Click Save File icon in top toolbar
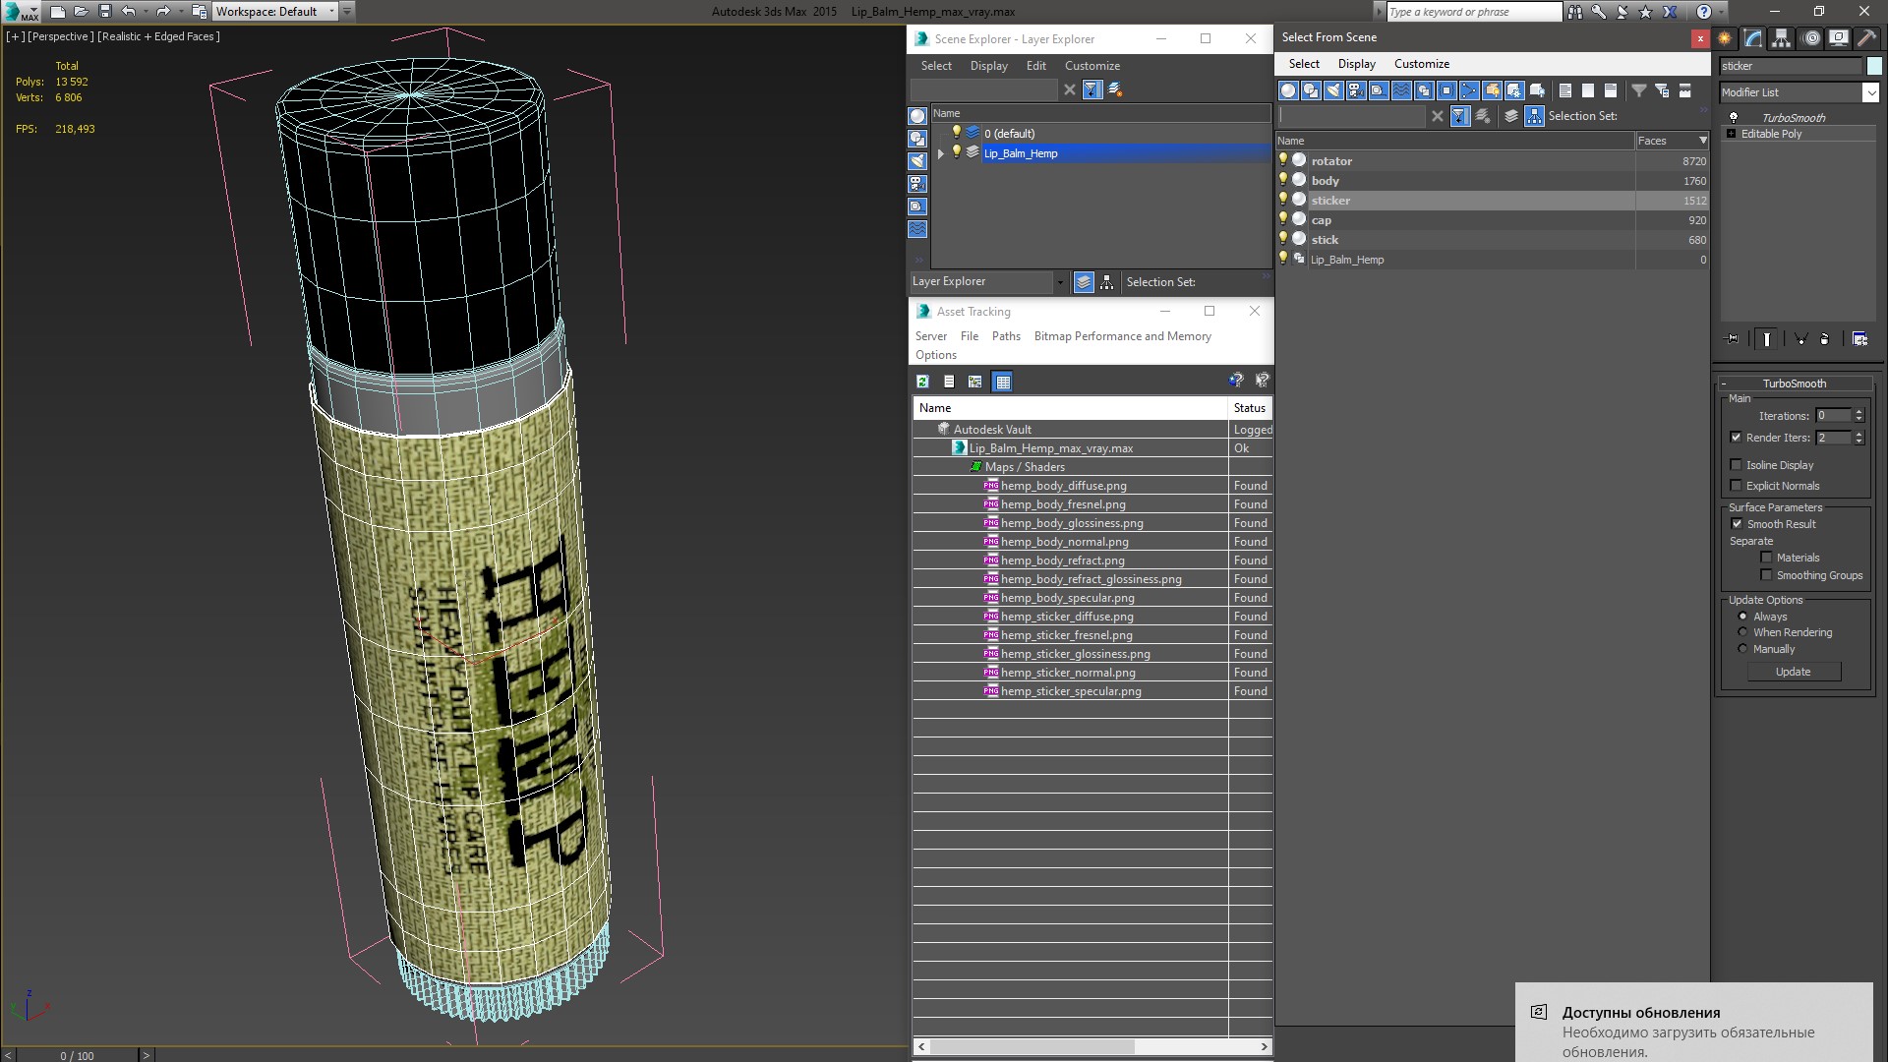 click(105, 12)
